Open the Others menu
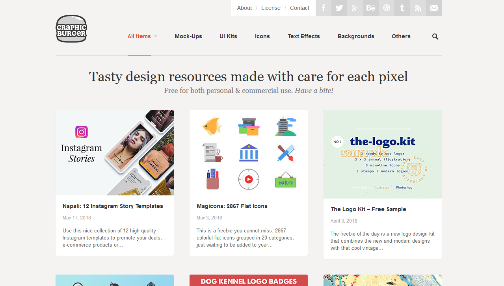Image resolution: width=504 pixels, height=286 pixels. point(401,36)
